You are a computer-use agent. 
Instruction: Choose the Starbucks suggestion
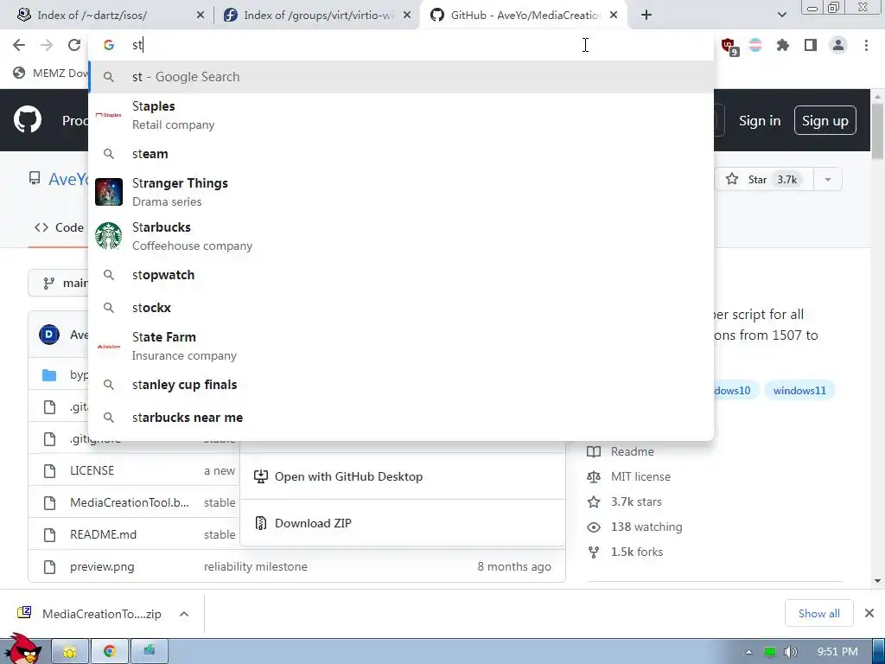click(401, 236)
